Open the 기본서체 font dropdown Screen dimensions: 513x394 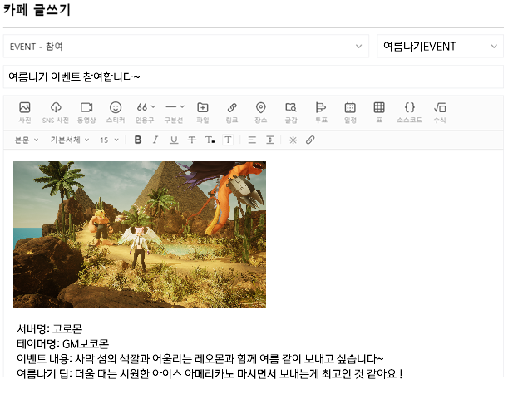click(x=70, y=140)
